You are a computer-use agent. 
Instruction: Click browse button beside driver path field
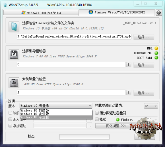coord(90,126)
